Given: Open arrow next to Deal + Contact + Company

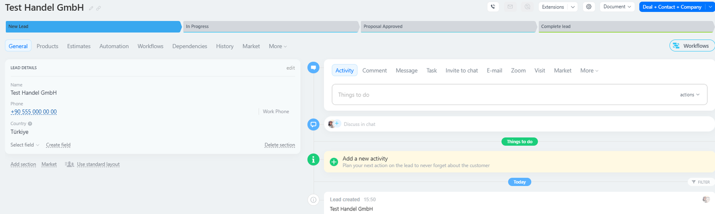Looking at the screenshot, I should [710, 7].
